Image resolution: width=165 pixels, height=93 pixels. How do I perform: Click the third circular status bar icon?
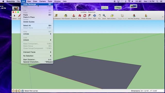pos(19,91)
